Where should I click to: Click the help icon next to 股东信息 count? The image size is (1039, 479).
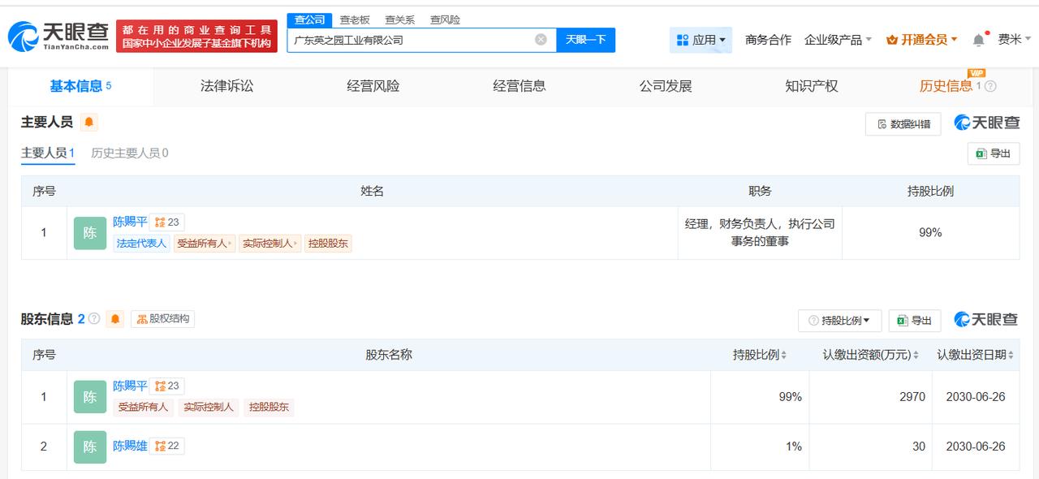(x=94, y=319)
